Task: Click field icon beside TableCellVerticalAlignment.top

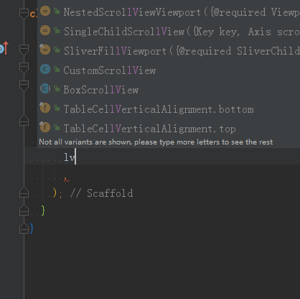Action: coord(45,127)
